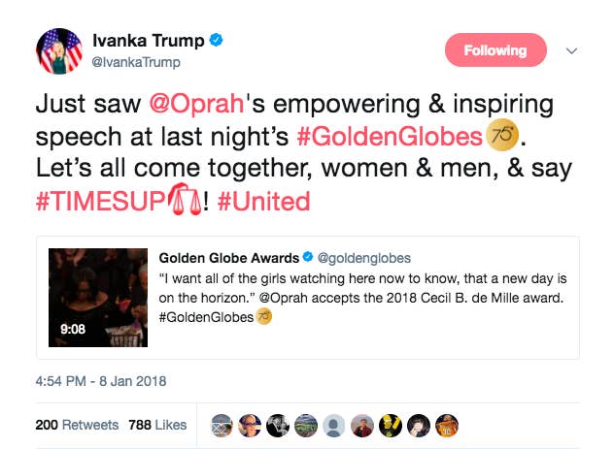614x449 pixels.
Task: View the 788 Likes list
Action: click(x=157, y=425)
